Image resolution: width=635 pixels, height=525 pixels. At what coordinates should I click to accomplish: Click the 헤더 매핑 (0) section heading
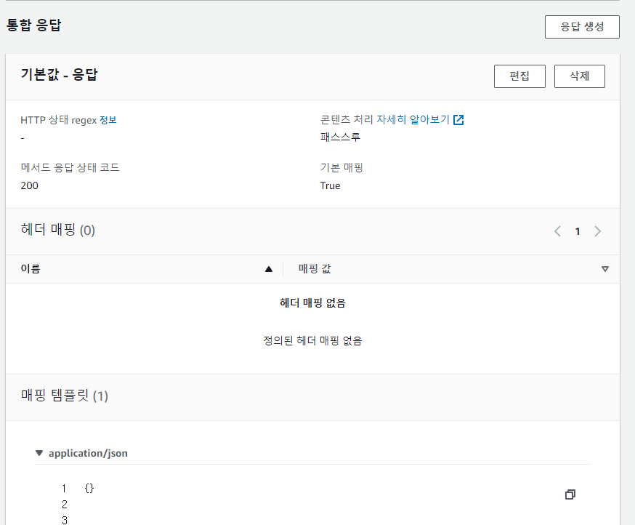58,231
